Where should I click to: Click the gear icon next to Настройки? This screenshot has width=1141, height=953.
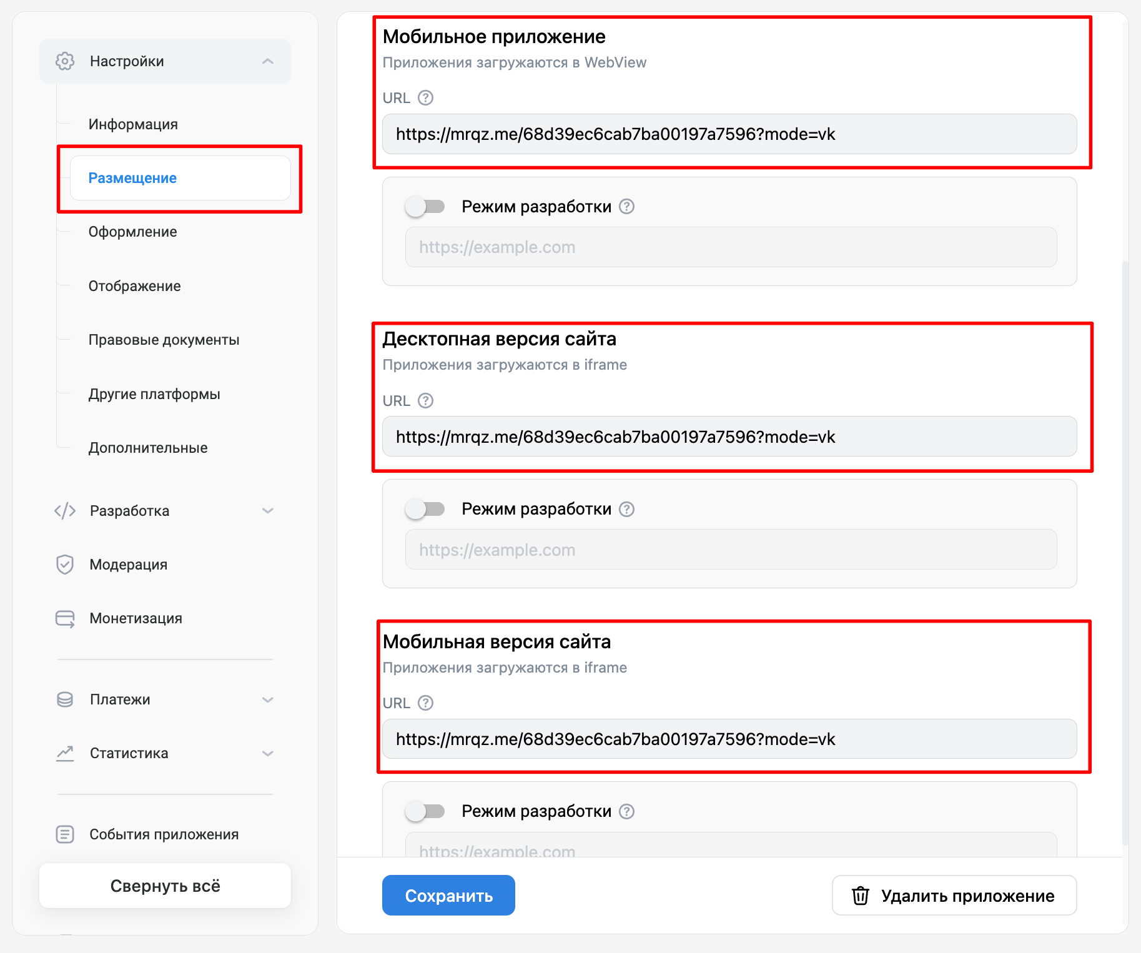[65, 61]
